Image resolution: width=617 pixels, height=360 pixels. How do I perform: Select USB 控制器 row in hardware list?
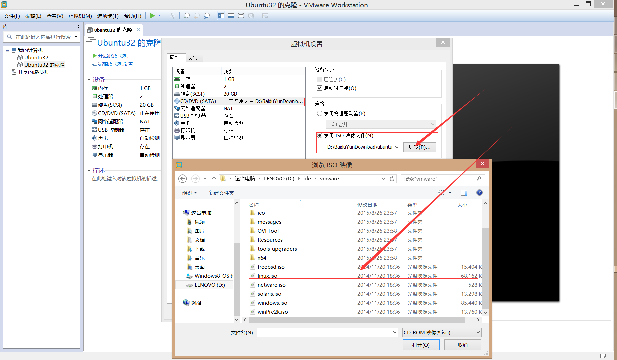click(x=239, y=116)
